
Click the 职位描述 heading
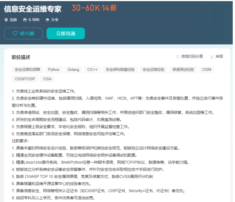click(21, 57)
